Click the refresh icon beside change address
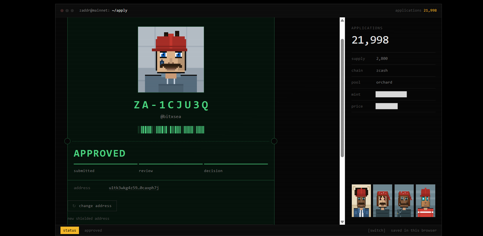Screen dimensions: 483x236 pyautogui.click(x=74, y=206)
